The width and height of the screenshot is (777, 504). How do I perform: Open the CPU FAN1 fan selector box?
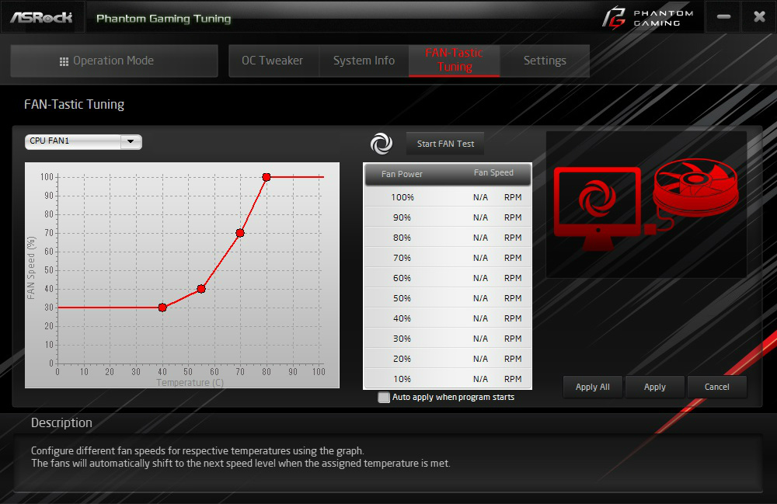[x=83, y=141]
